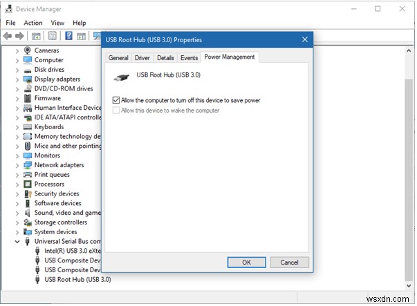The width and height of the screenshot is (417, 306).
Task: Click the Back arrow toolbar icon
Action: point(8,36)
